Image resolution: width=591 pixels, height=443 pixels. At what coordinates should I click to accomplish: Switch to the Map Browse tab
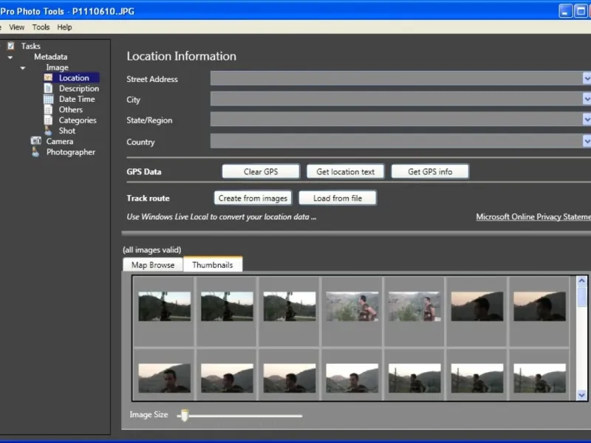(153, 265)
